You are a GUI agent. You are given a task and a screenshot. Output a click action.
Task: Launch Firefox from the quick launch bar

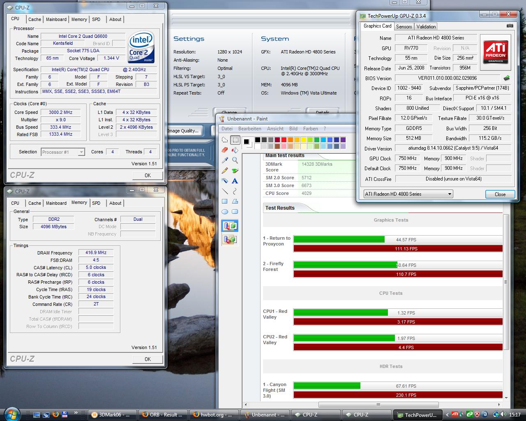coord(55,414)
